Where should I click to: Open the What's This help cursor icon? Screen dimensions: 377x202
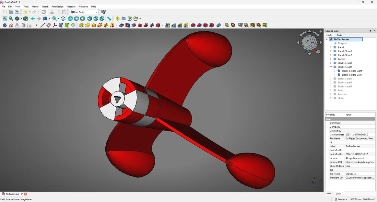(x=103, y=12)
